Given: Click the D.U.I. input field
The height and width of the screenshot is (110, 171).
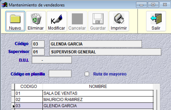Looking at the screenshot, I should (52, 60).
